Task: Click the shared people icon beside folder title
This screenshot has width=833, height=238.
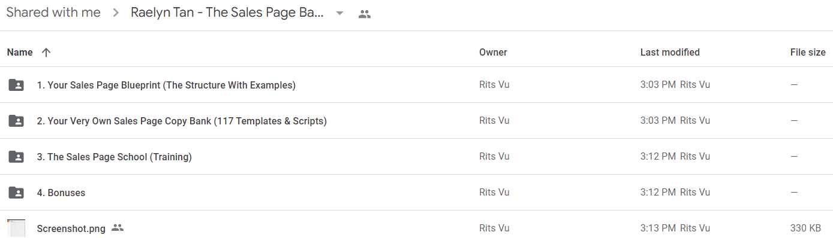Action: pyautogui.click(x=364, y=14)
